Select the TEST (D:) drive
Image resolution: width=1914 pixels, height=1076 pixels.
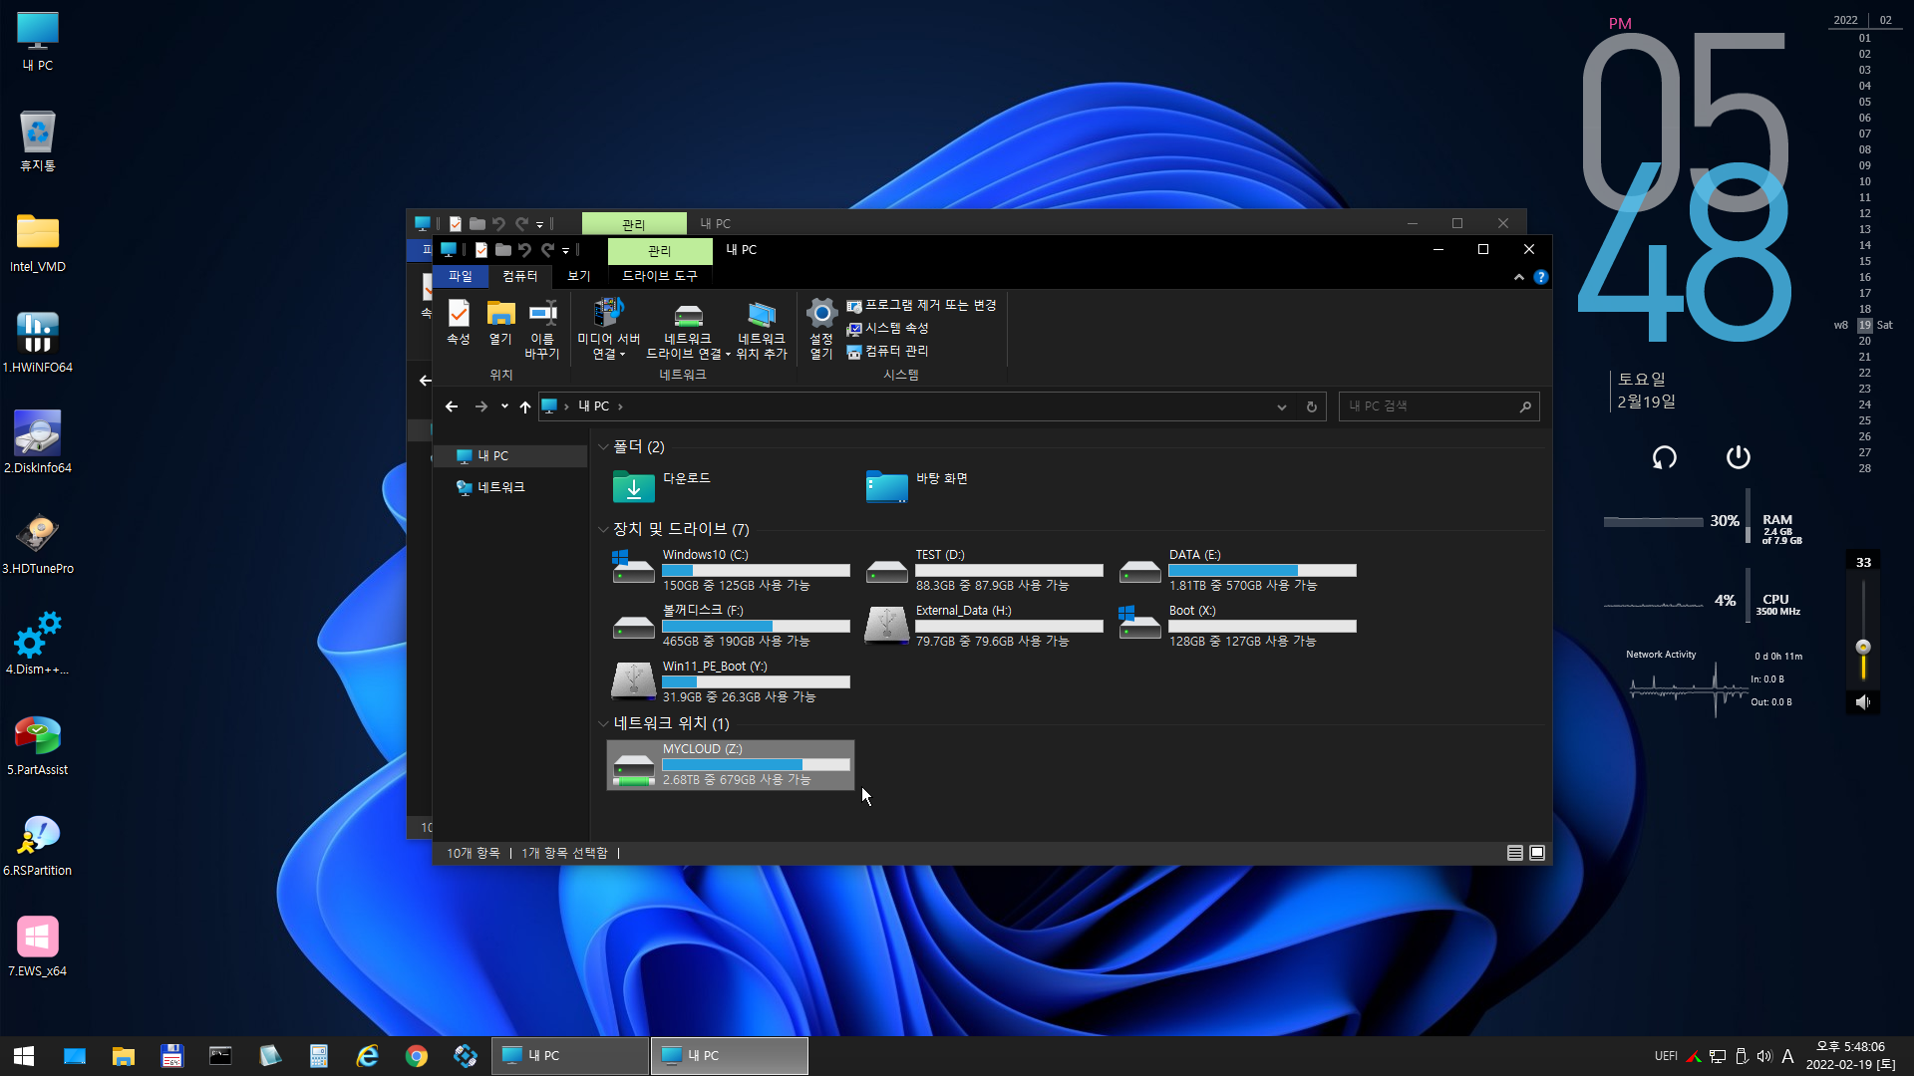[984, 570]
